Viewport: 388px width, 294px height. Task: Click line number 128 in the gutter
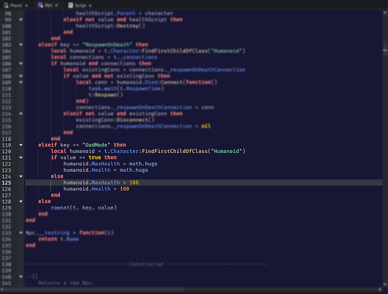[6, 202]
